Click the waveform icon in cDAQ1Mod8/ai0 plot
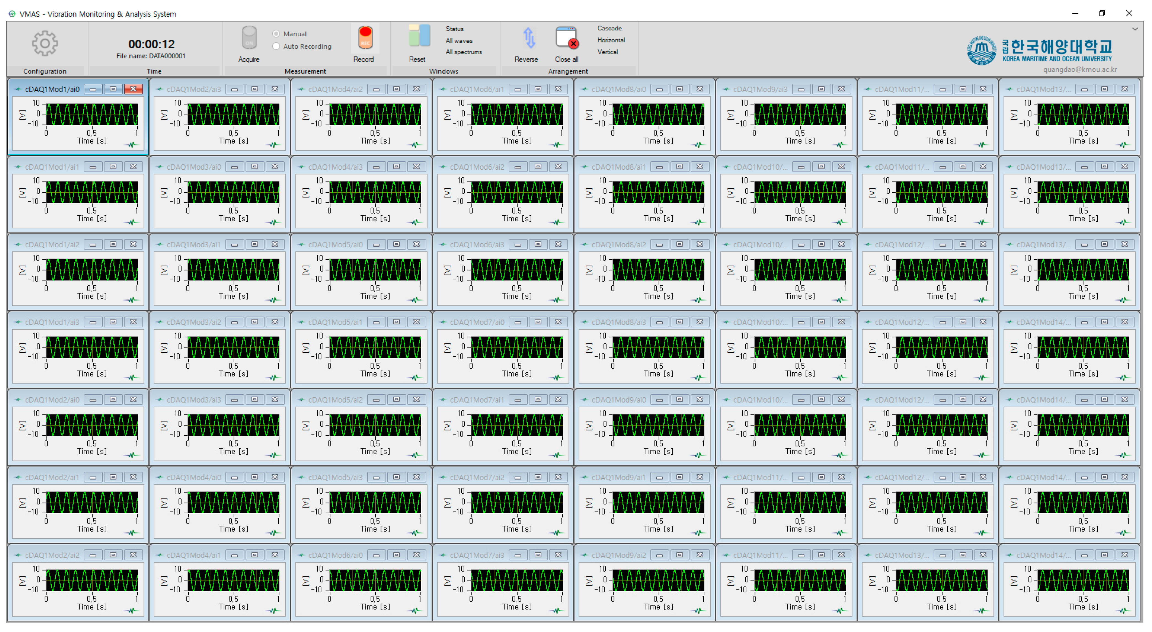1152x632 pixels. [x=698, y=145]
